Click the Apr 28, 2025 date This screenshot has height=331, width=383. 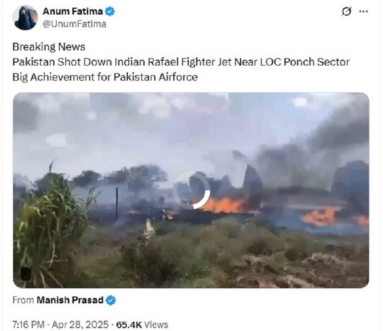tap(80, 325)
